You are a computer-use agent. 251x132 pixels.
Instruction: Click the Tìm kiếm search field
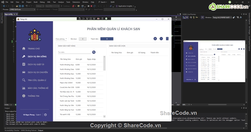pyautogui.click(x=74, y=52)
